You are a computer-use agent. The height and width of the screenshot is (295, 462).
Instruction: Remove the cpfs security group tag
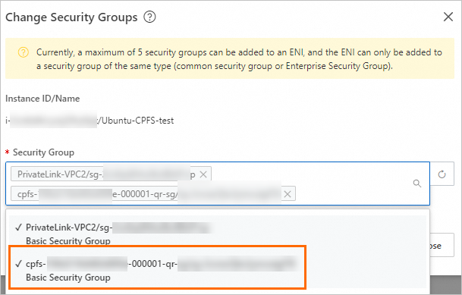pyautogui.click(x=288, y=194)
